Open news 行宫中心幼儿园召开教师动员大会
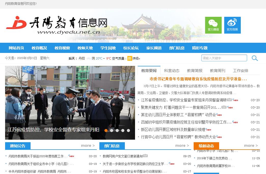Screen dimensions: 266x174 click(178, 137)
